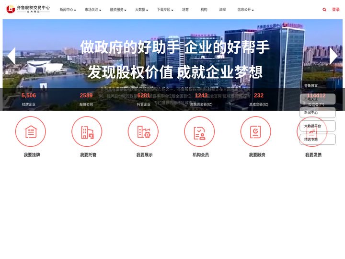Expand the 市场关注 dropdown menu
The width and height of the screenshot is (345, 259).
(x=93, y=10)
